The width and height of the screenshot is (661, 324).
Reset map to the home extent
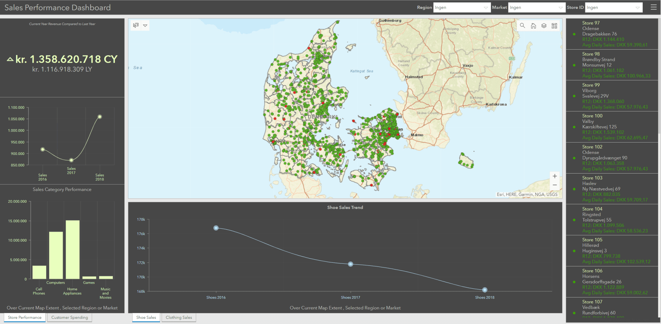(533, 25)
